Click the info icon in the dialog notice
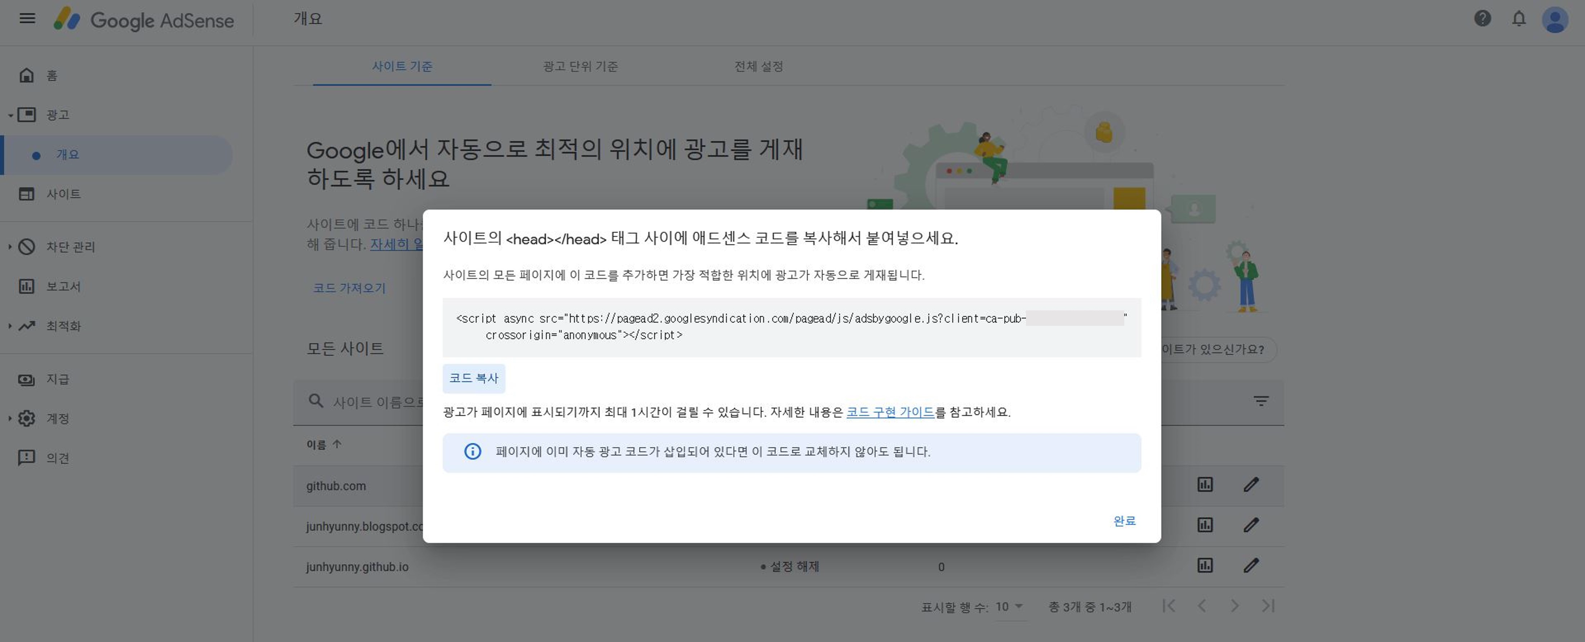The height and width of the screenshot is (642, 1585). [472, 452]
